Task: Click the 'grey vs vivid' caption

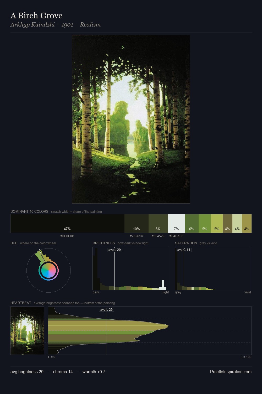Action: (x=208, y=243)
